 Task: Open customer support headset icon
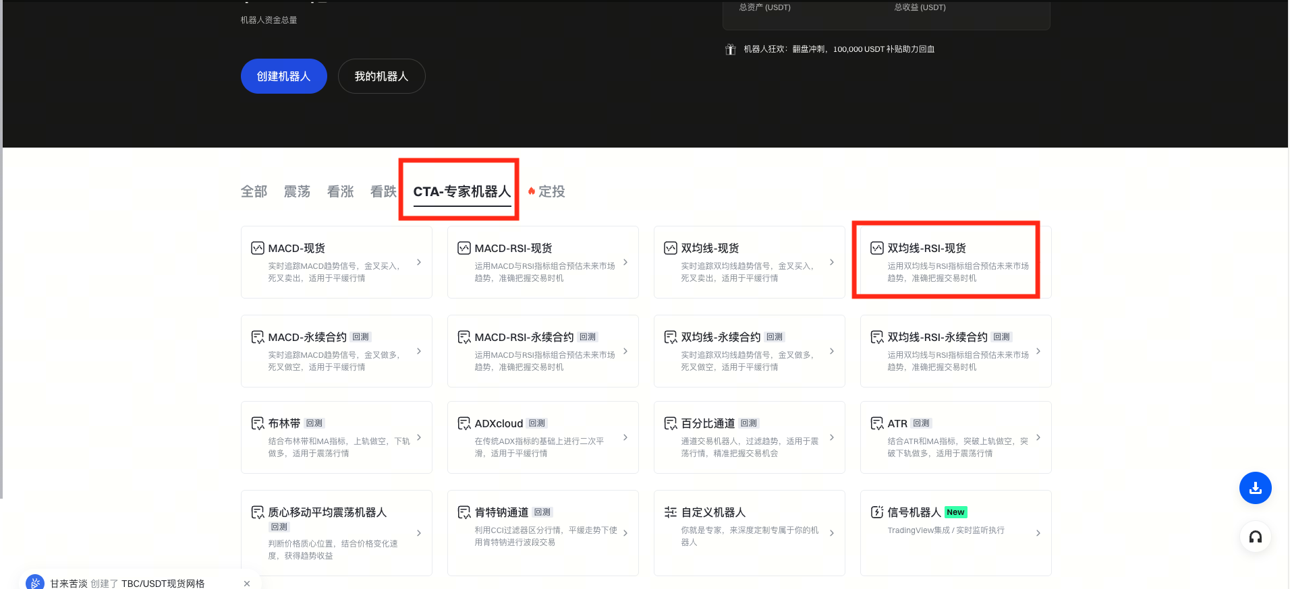point(1255,537)
